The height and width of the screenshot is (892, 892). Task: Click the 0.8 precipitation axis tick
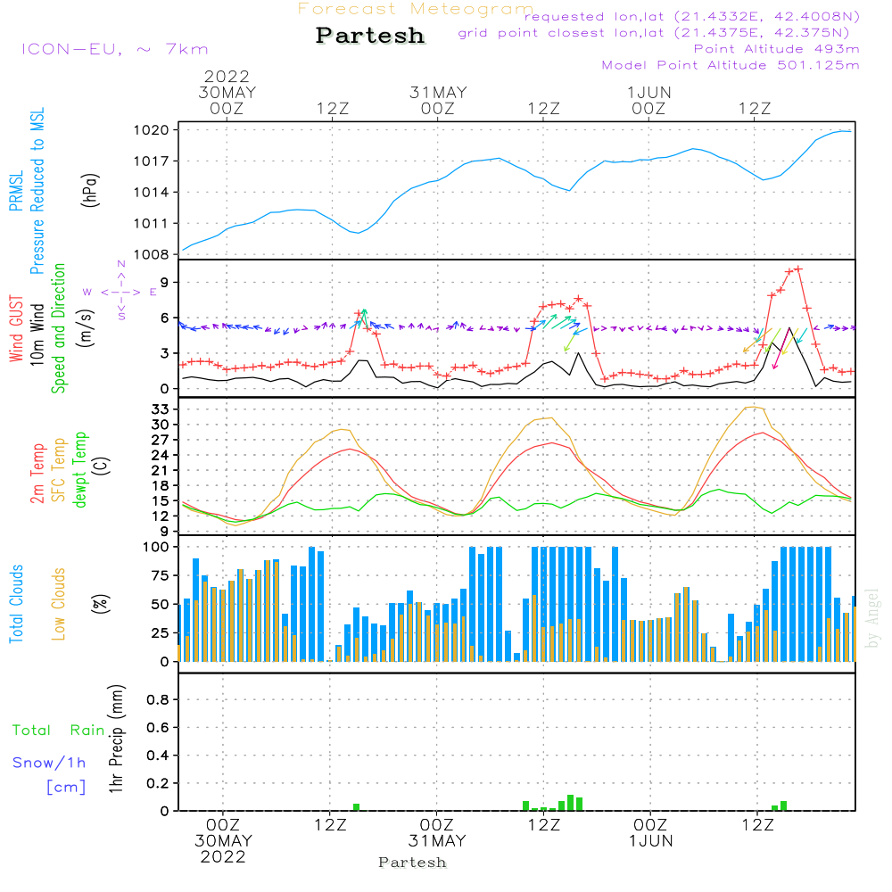point(158,699)
